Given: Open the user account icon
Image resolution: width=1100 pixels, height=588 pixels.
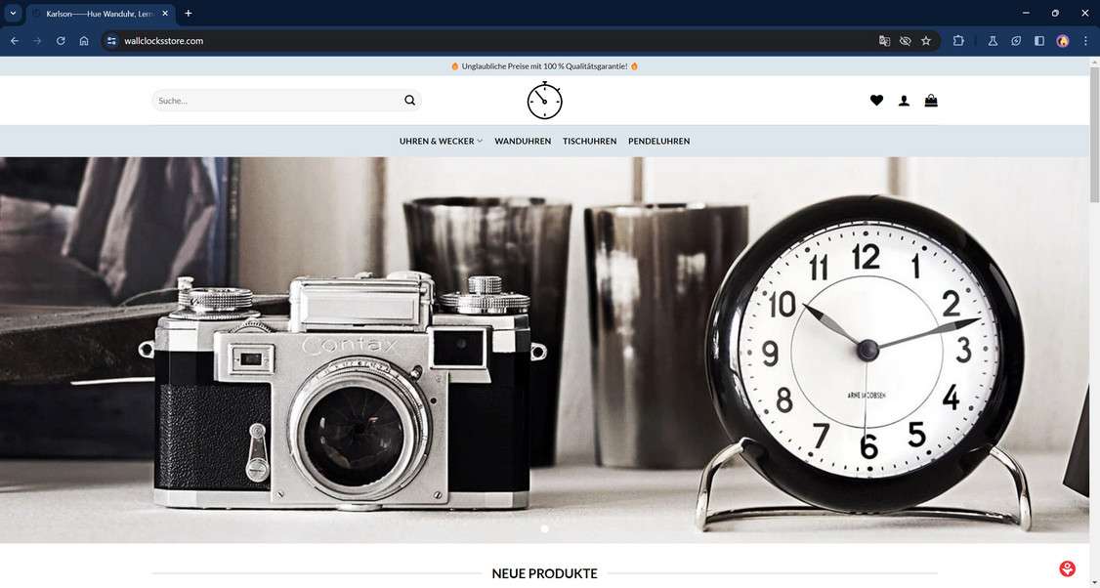Looking at the screenshot, I should tap(904, 101).
